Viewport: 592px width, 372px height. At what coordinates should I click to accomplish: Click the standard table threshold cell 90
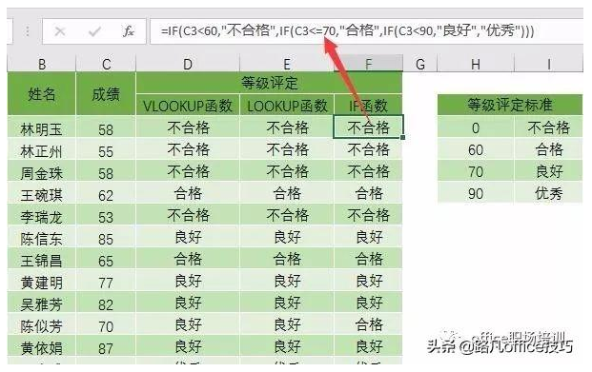pyautogui.click(x=476, y=193)
